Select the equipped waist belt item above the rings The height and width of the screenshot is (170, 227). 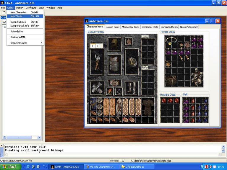(114, 83)
